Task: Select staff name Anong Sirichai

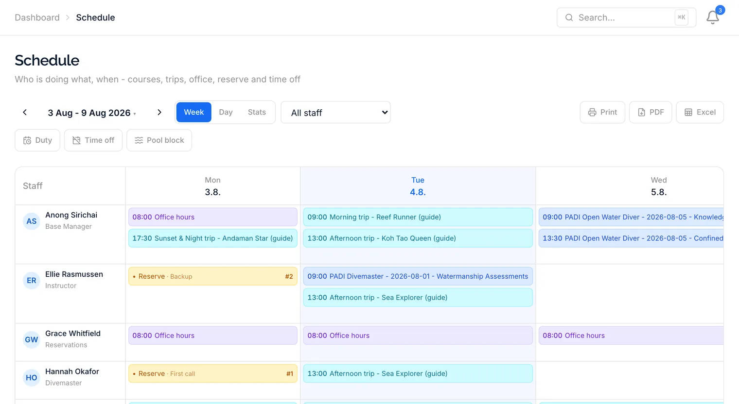Action: 71,215
